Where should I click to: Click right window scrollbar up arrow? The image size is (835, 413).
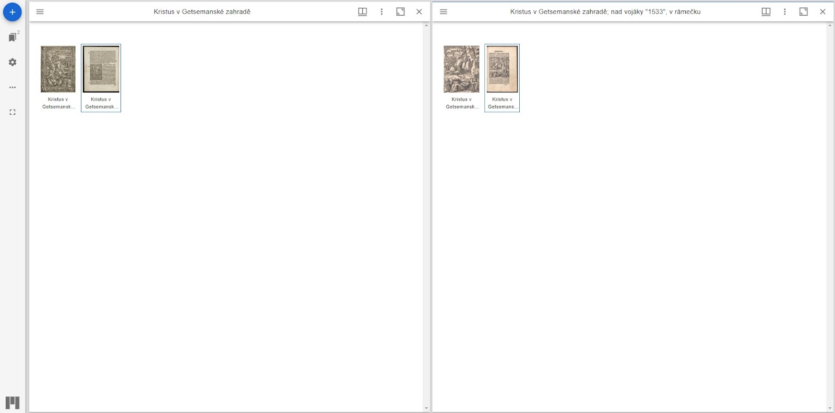tap(830, 26)
